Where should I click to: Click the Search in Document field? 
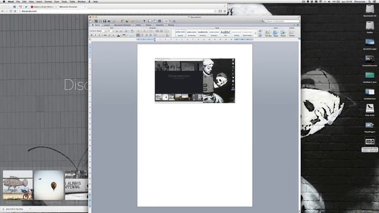pos(282,21)
